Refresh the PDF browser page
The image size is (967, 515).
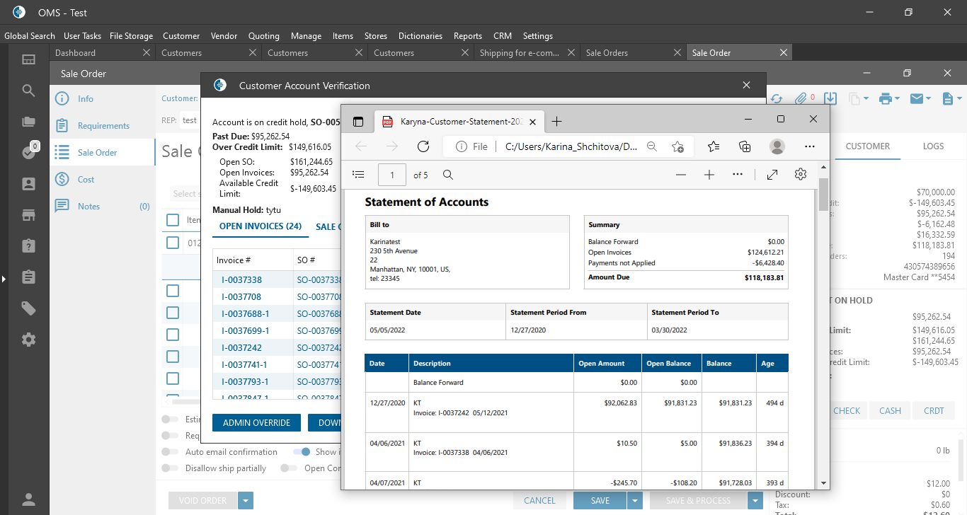(423, 146)
